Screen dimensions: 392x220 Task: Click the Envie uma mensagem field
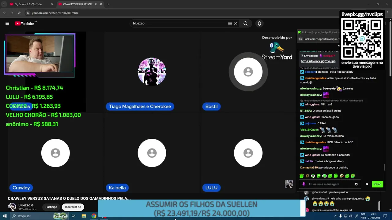click(x=329, y=184)
